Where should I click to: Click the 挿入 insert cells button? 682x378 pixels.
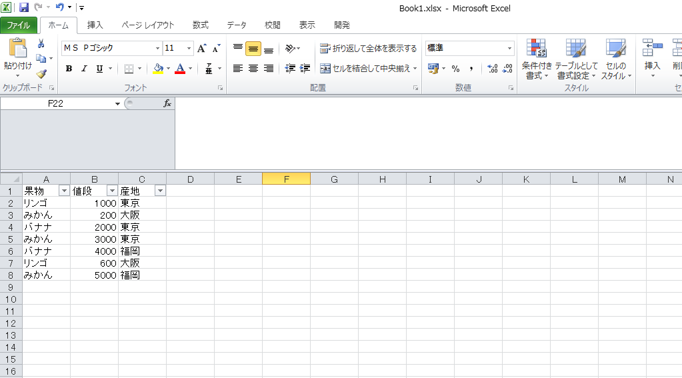[x=652, y=59]
